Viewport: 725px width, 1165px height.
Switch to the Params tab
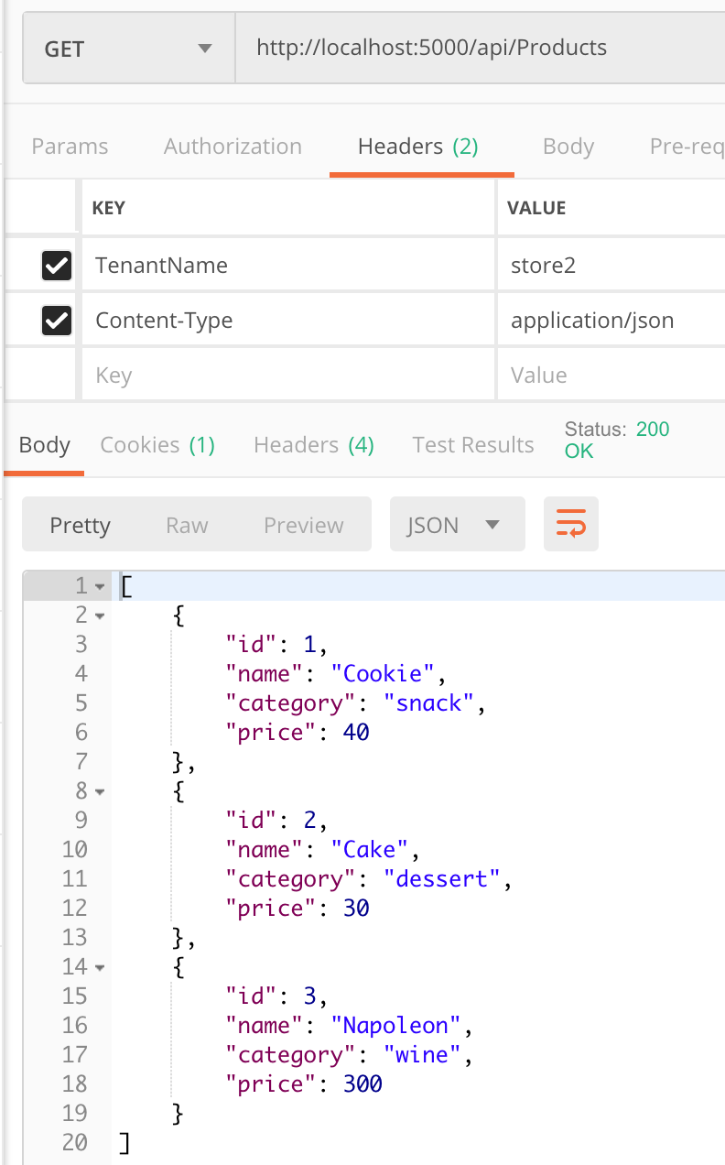click(70, 147)
